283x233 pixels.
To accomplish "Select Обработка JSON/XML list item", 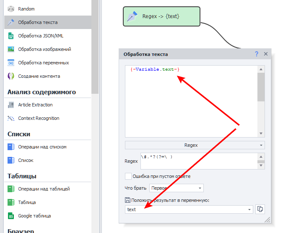I will (x=48, y=36).
